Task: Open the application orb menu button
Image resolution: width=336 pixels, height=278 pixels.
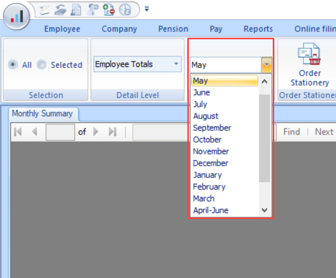Action: 16,17
